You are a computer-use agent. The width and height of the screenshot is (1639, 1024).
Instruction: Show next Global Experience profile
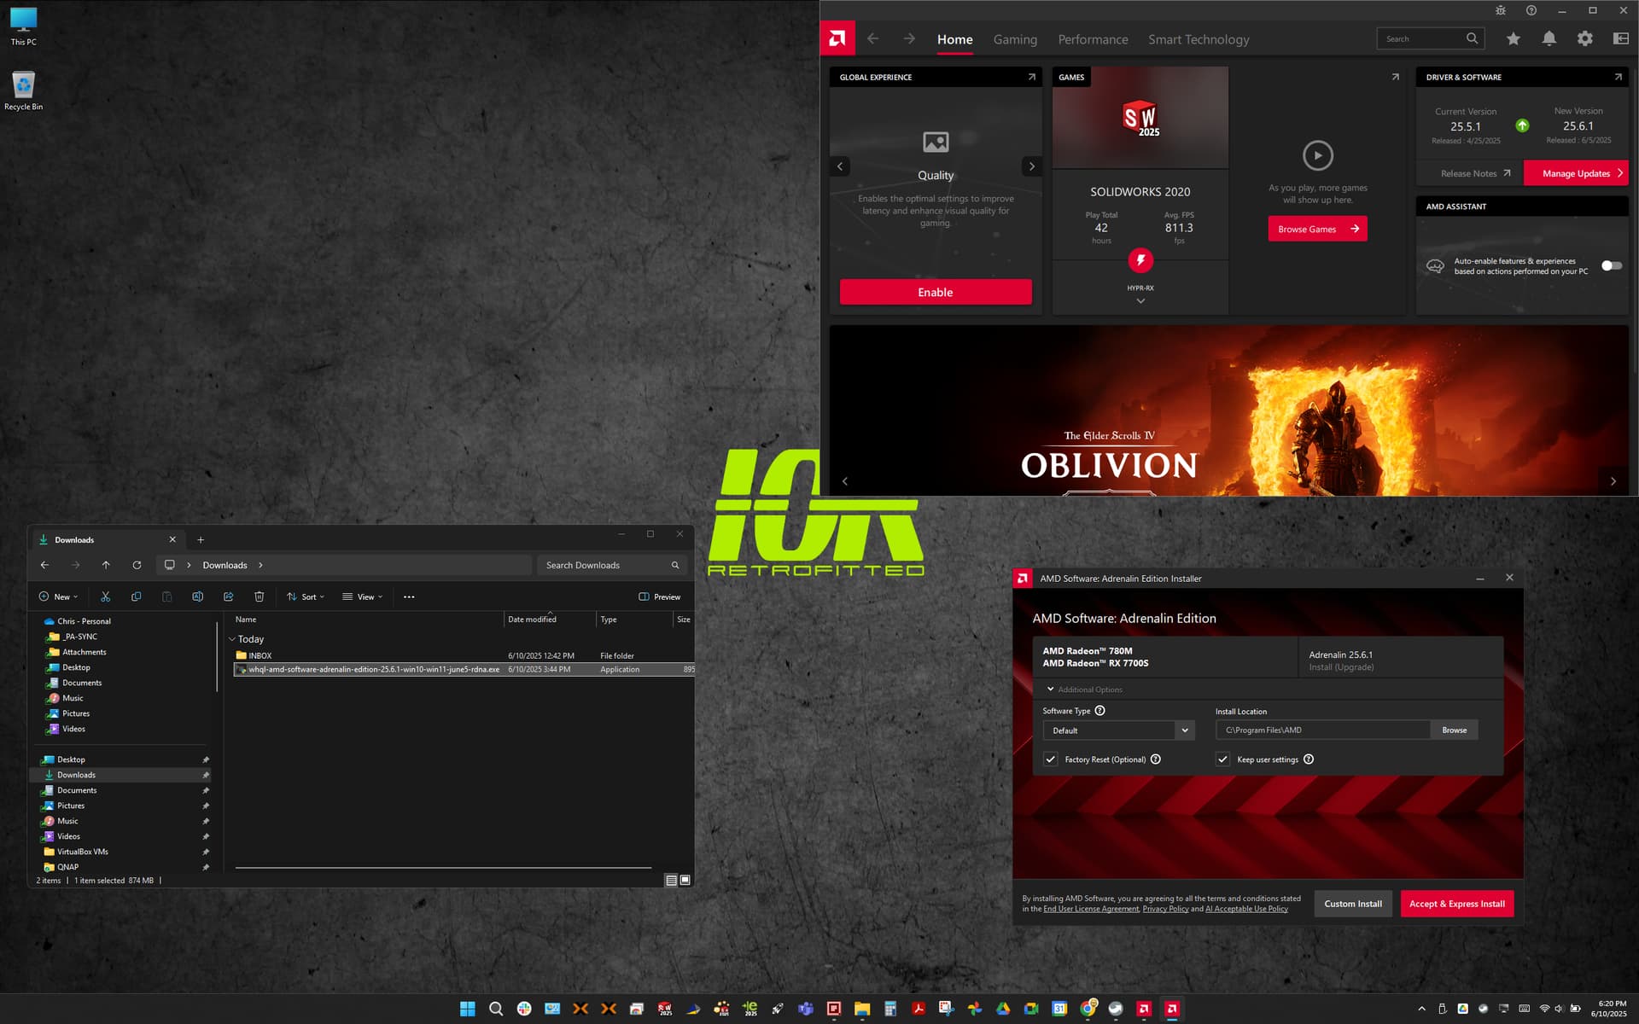pyautogui.click(x=1031, y=166)
